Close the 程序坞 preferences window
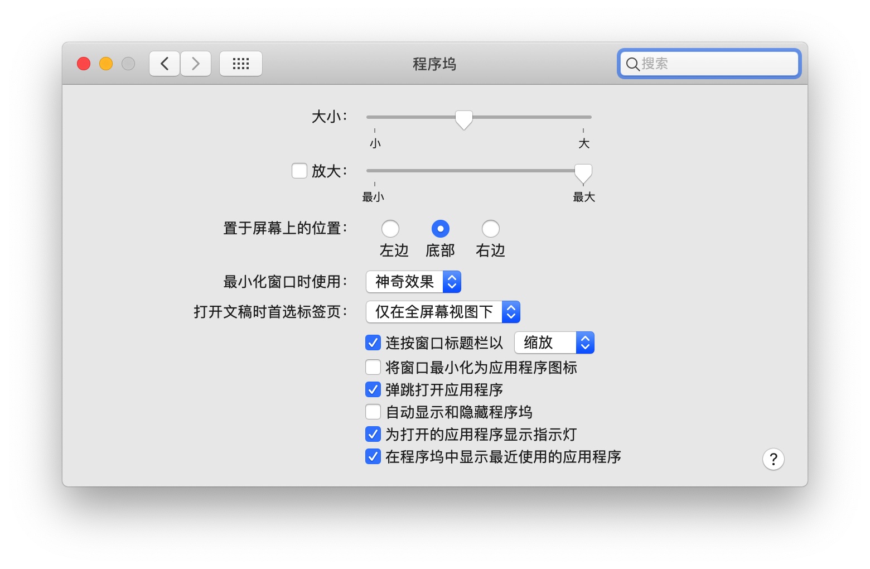This screenshot has width=870, height=569. click(84, 64)
